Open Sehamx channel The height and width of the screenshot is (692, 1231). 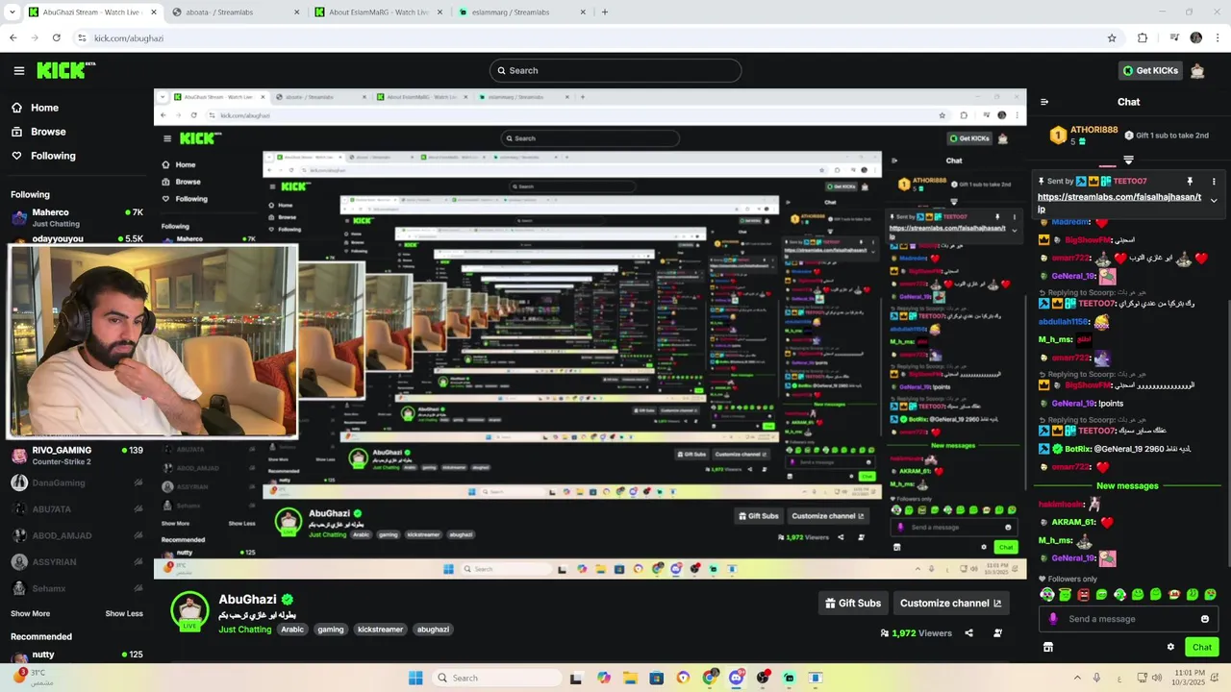[x=77, y=588]
